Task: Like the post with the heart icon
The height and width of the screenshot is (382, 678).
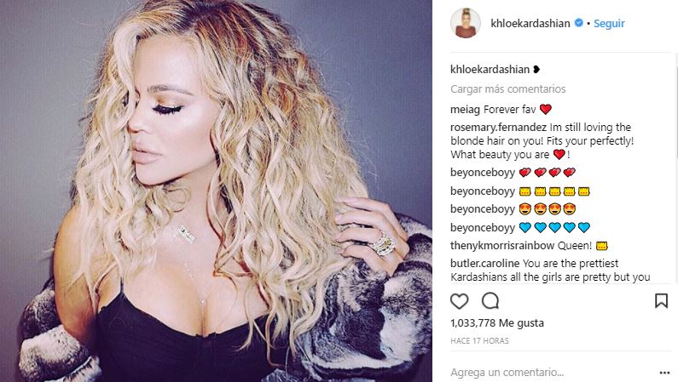Action: (459, 301)
